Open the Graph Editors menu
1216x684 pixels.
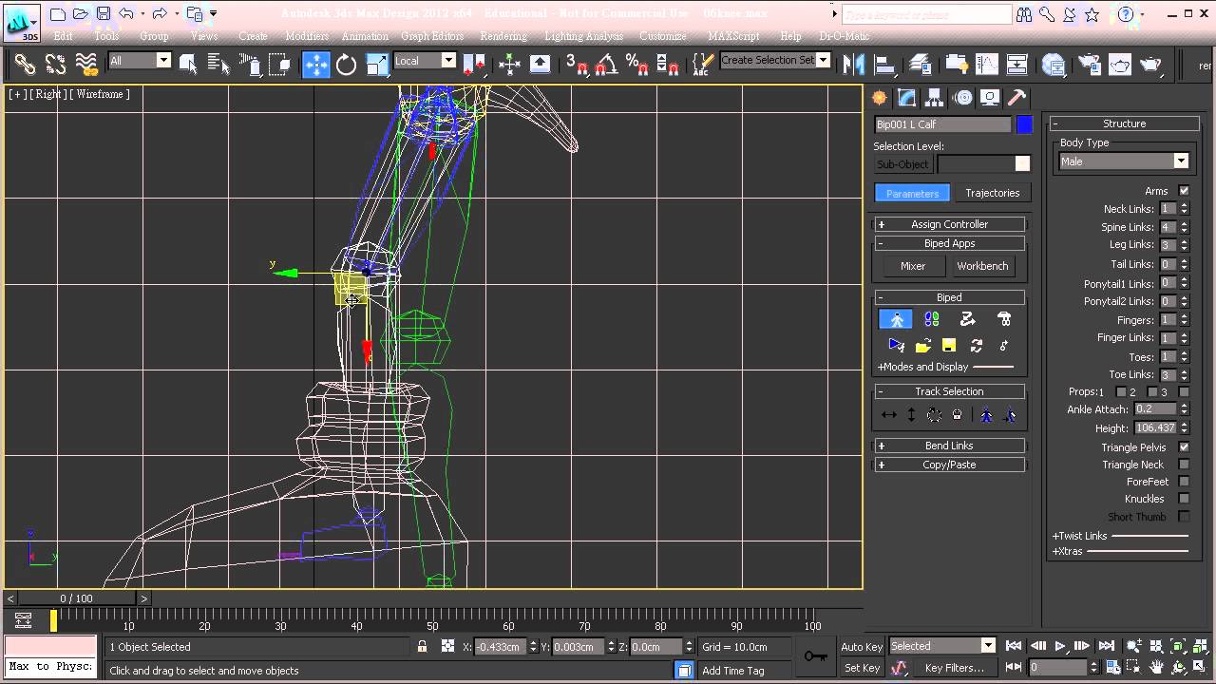click(432, 36)
